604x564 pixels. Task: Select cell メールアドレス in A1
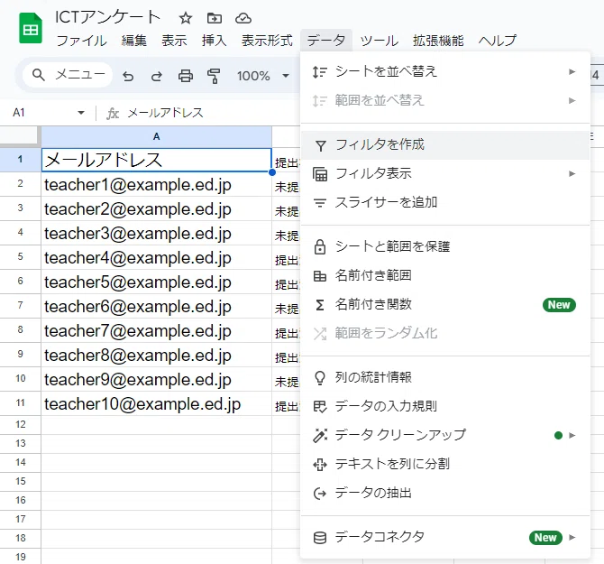click(156, 160)
